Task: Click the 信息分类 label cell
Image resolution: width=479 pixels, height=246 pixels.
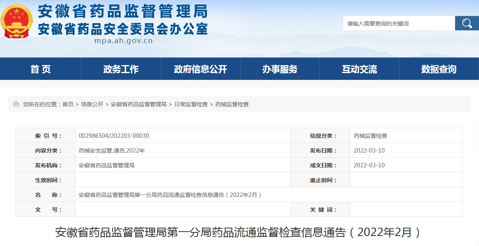Action: coord(320,136)
